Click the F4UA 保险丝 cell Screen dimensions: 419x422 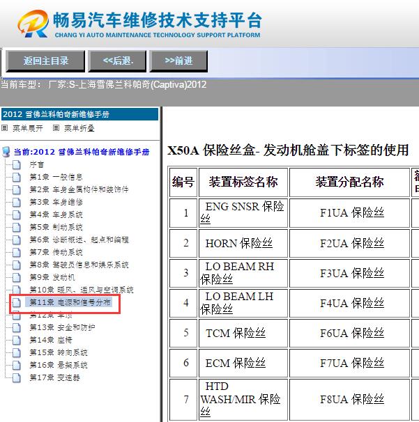tap(349, 303)
